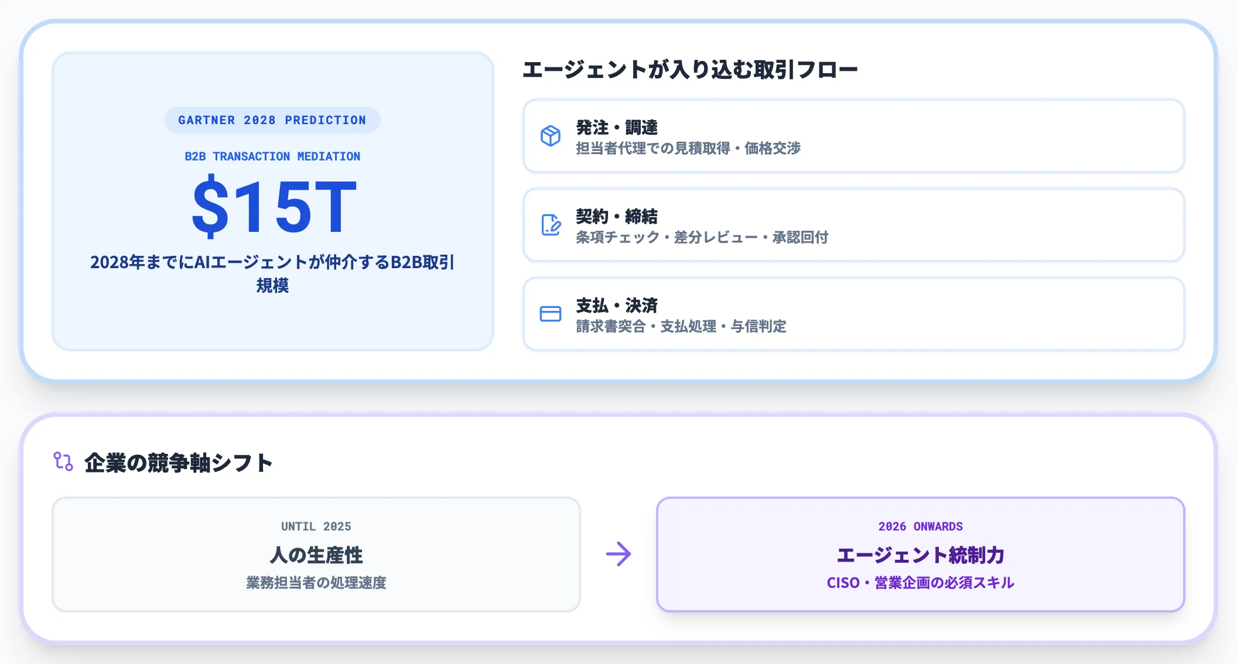Click the heading エージェントが入り込む取引フロー
The width and height of the screenshot is (1237, 664).
pyautogui.click(x=690, y=70)
